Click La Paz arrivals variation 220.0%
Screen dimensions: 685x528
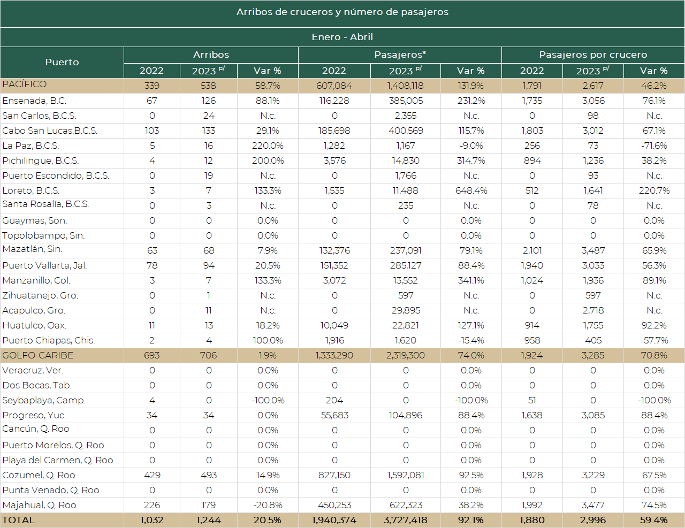(268, 146)
